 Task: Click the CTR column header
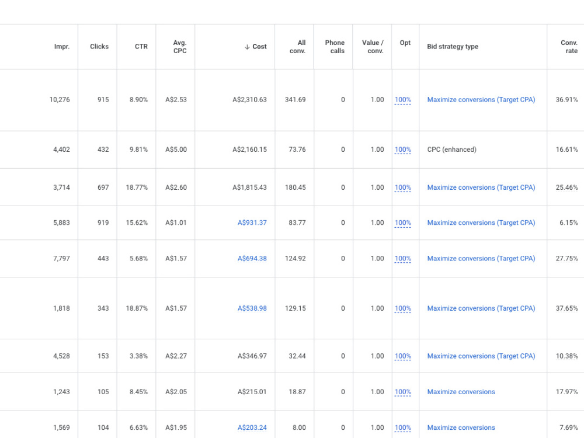141,47
